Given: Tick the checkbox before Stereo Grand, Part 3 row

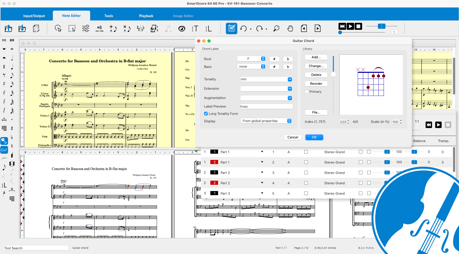Looking at the screenshot, I should 306,193.
